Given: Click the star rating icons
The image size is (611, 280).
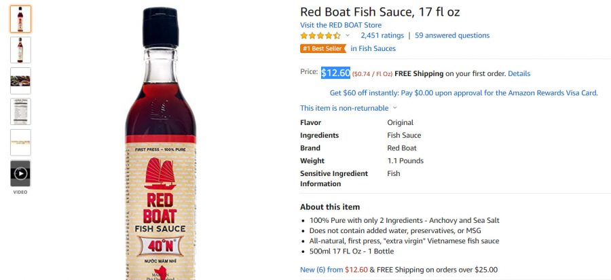Looking at the screenshot, I should (320, 35).
